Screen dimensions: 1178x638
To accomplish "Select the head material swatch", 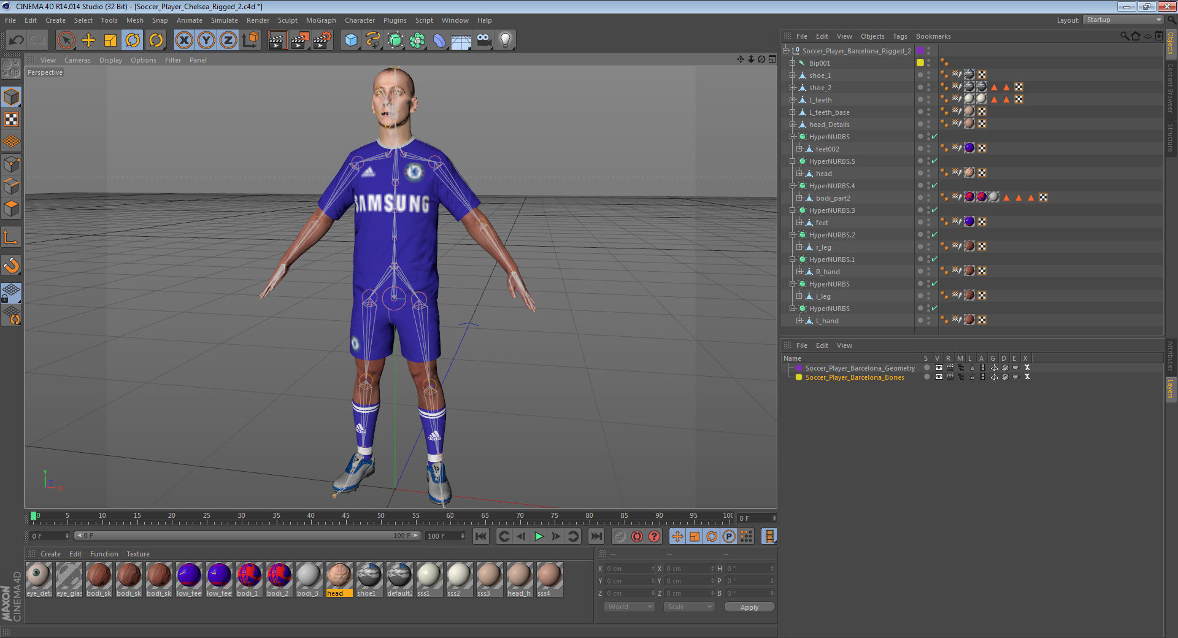I will click(339, 579).
